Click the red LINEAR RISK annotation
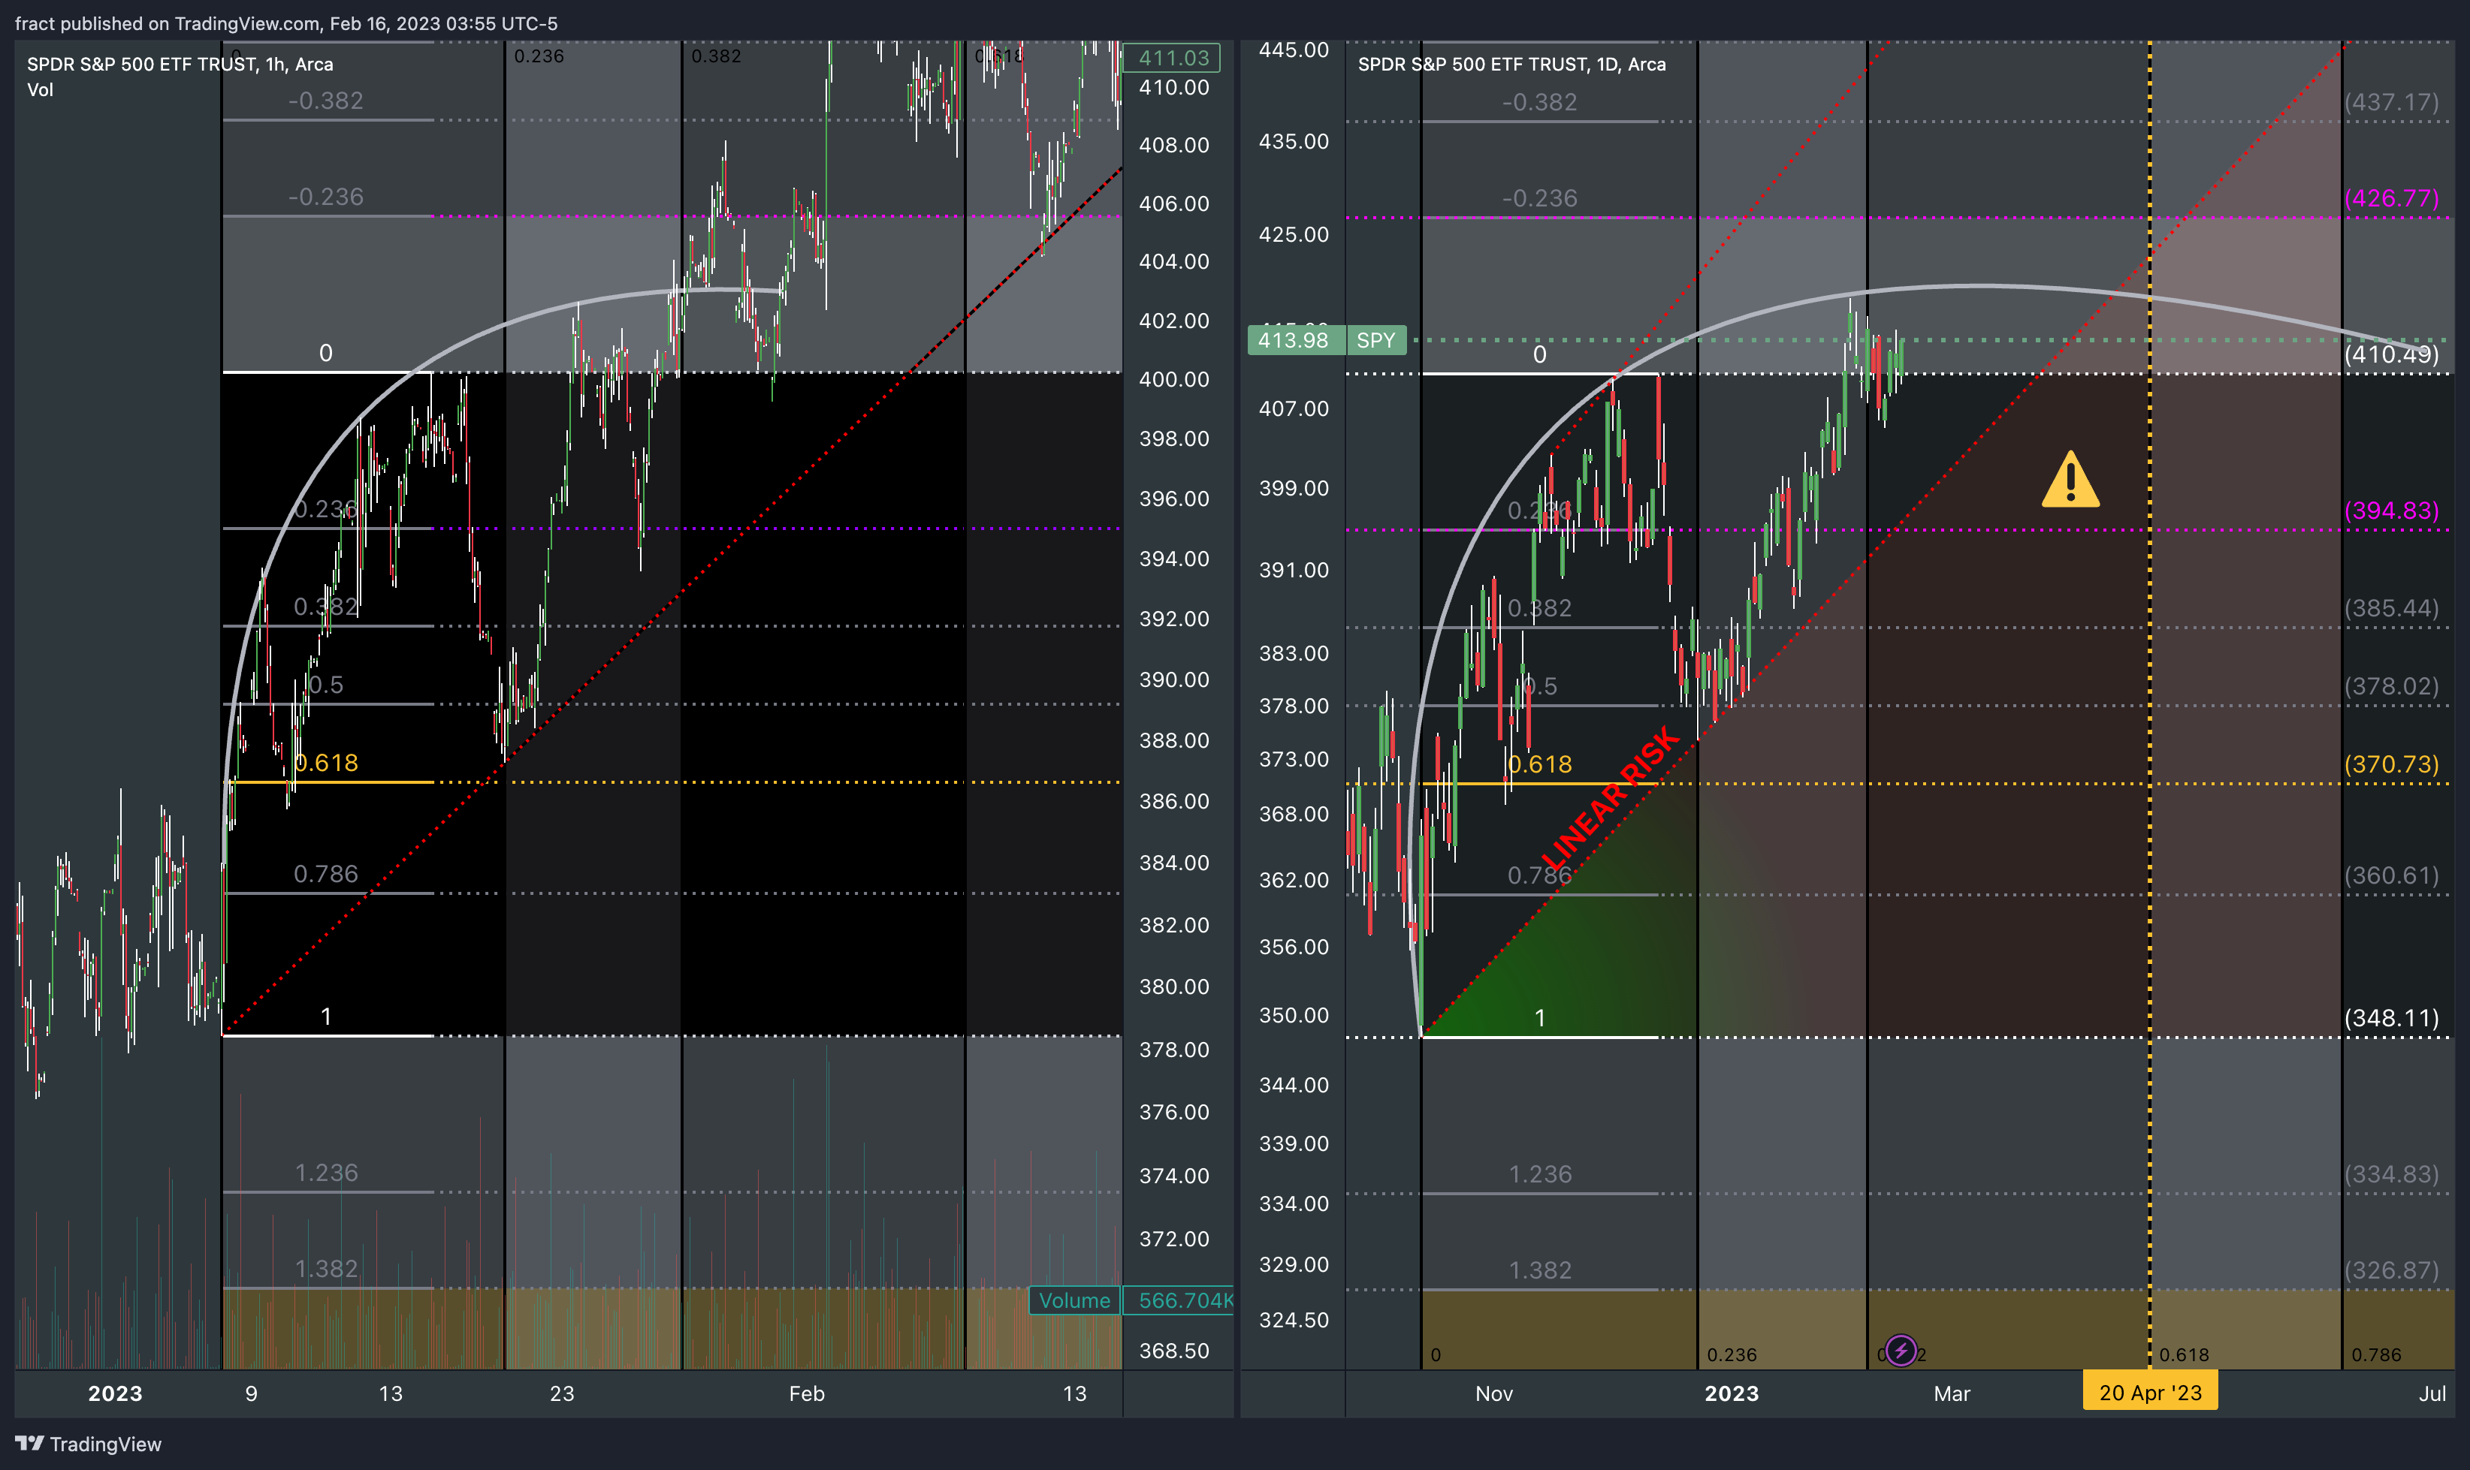 pos(1610,797)
